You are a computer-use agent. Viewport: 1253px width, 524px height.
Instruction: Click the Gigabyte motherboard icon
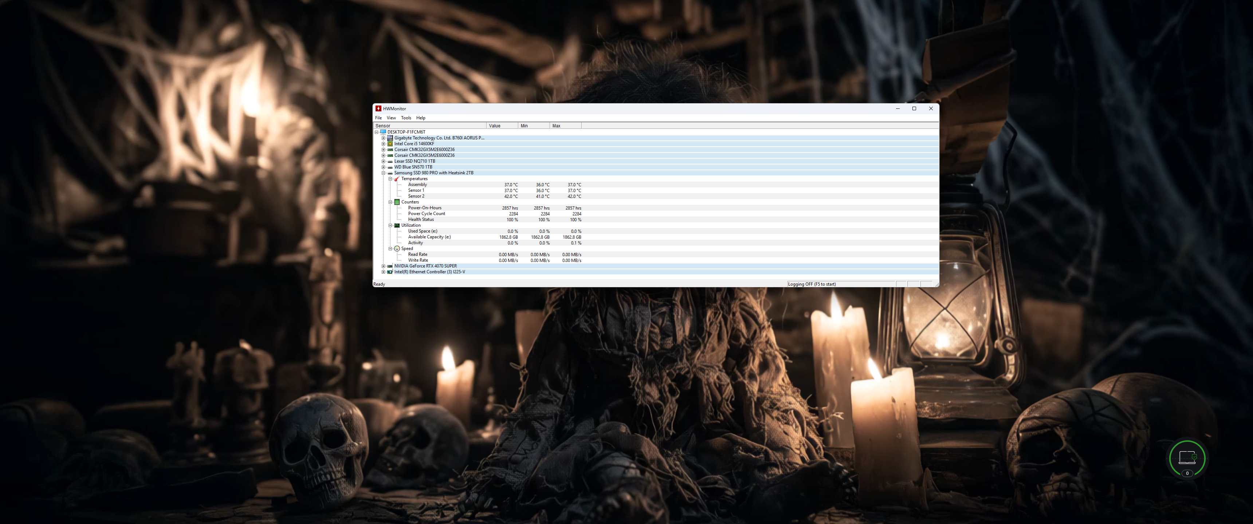(390, 138)
